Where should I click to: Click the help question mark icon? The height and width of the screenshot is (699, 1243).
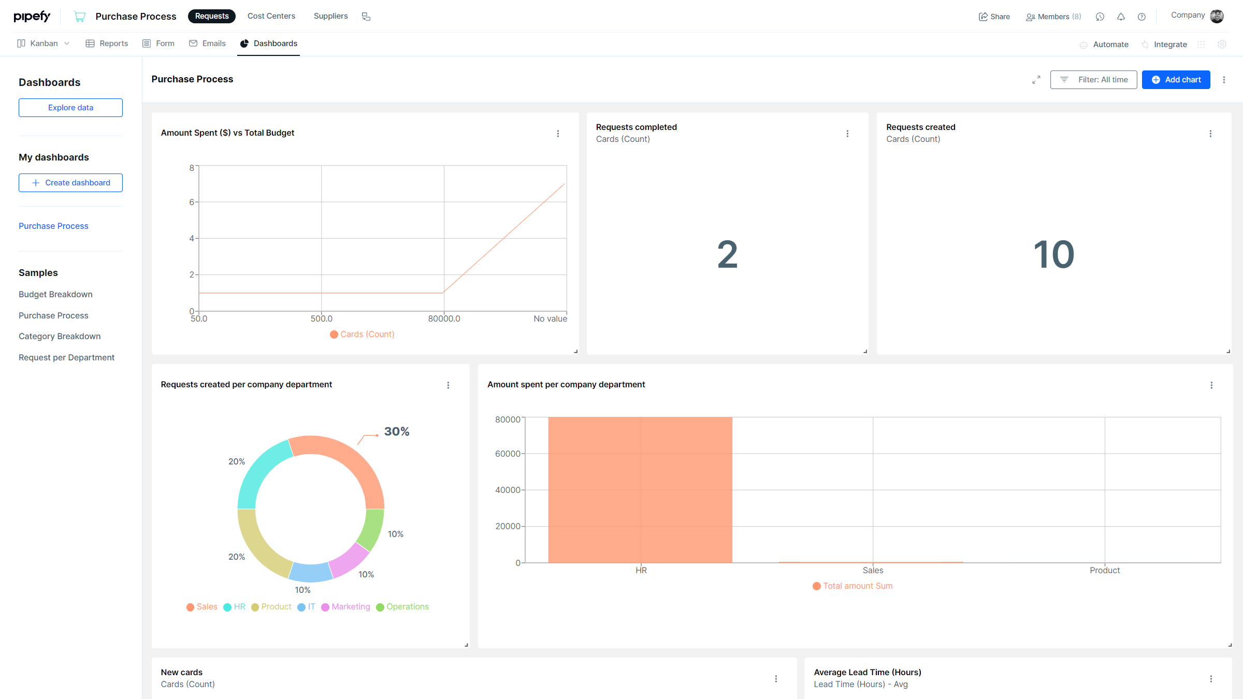click(1141, 17)
